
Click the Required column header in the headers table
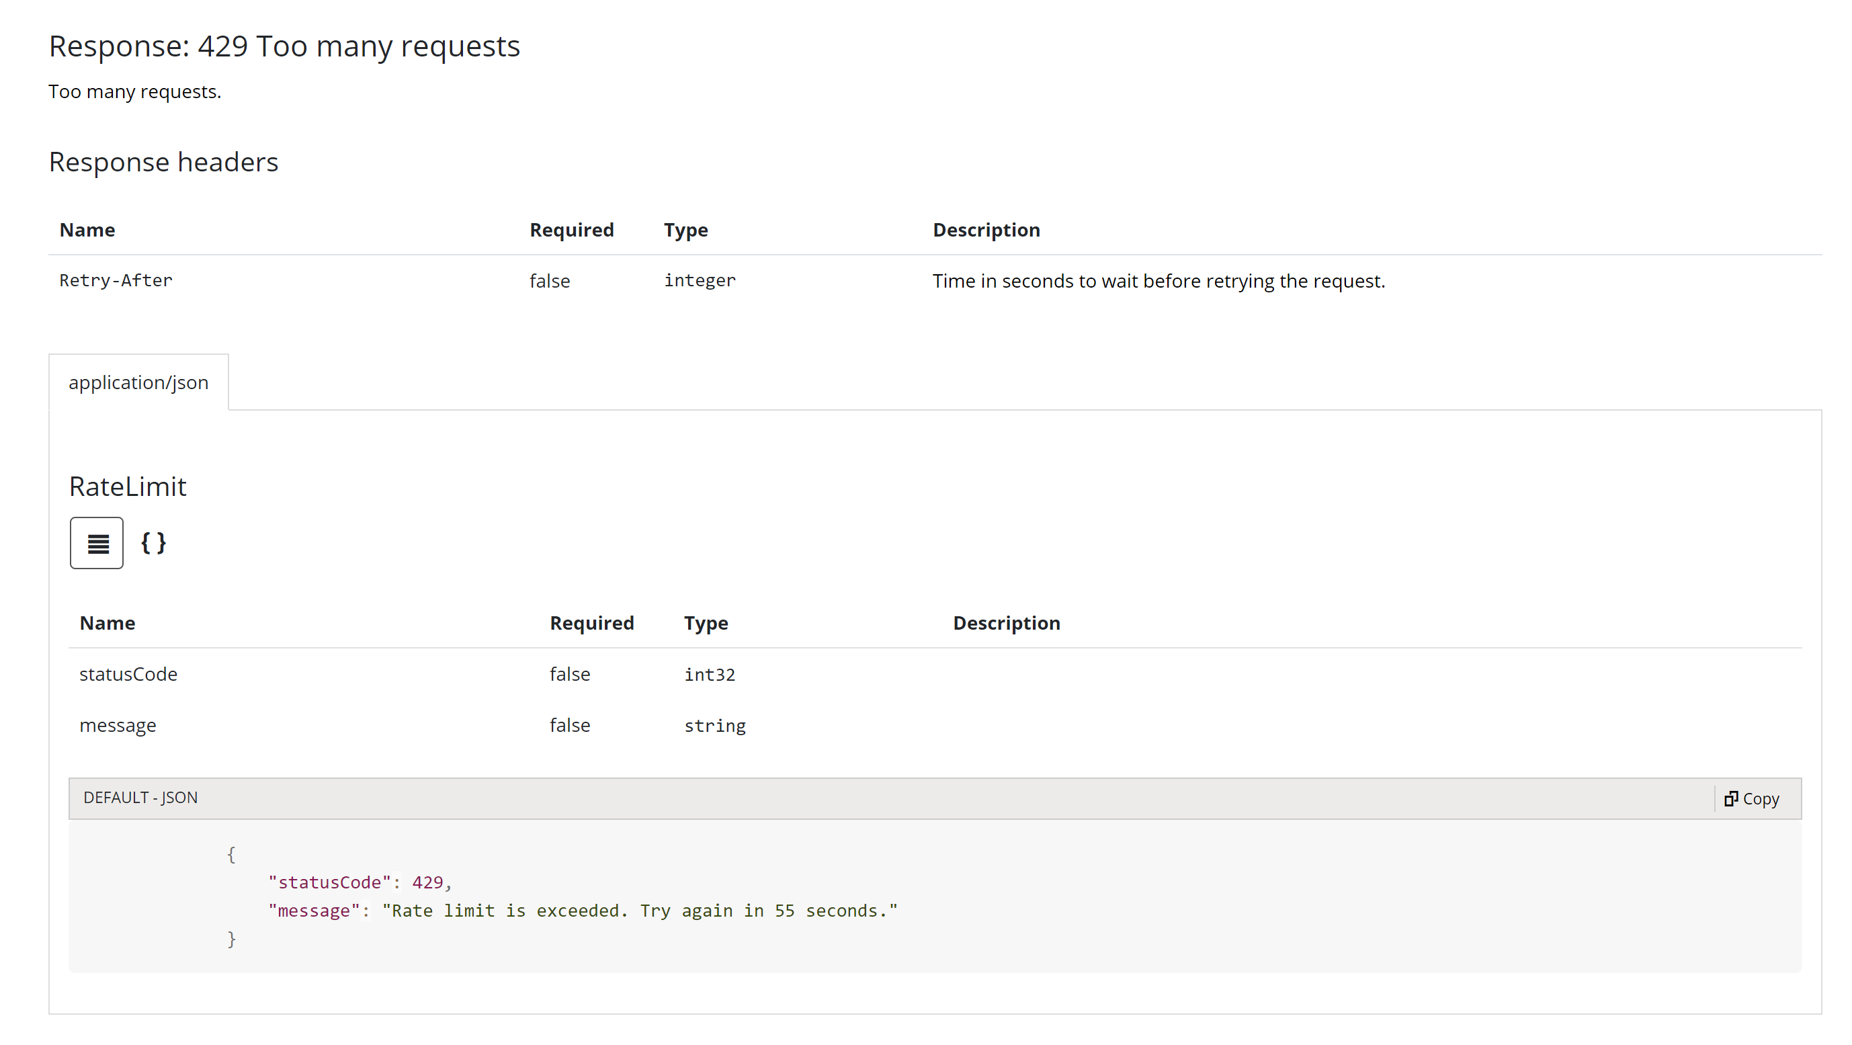572,230
